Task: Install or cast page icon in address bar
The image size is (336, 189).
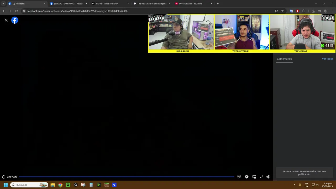Action: pos(277,11)
